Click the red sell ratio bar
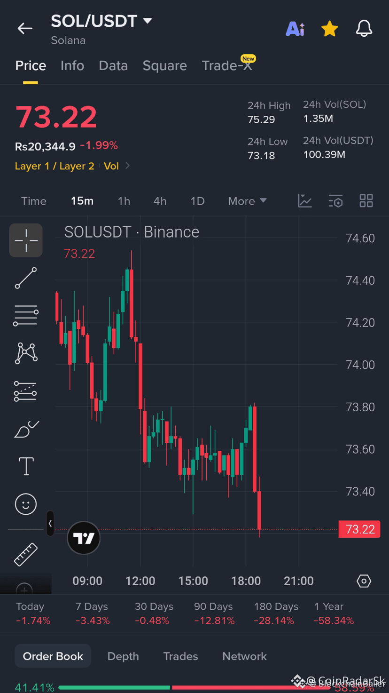This screenshot has height=693, width=389. tap(251, 688)
